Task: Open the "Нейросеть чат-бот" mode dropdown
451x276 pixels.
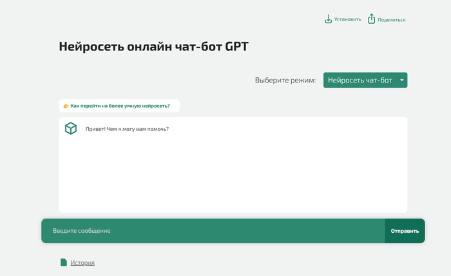Action: point(360,81)
